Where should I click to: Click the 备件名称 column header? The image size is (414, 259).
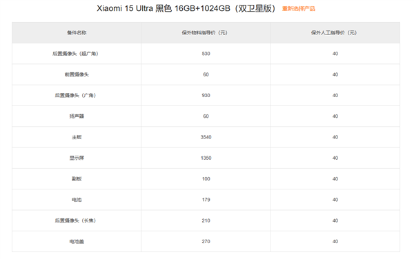tap(77, 32)
